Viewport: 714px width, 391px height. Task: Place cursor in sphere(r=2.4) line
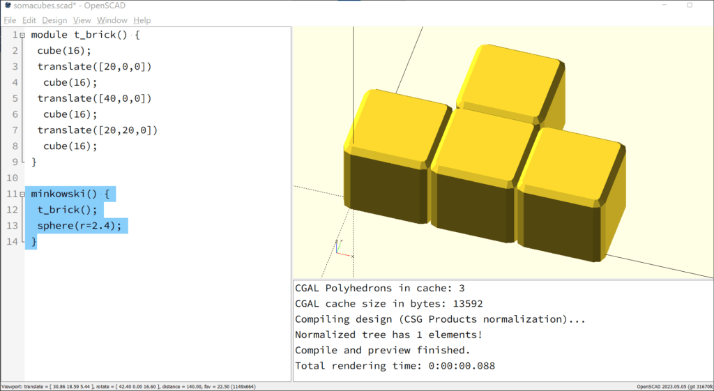point(79,226)
